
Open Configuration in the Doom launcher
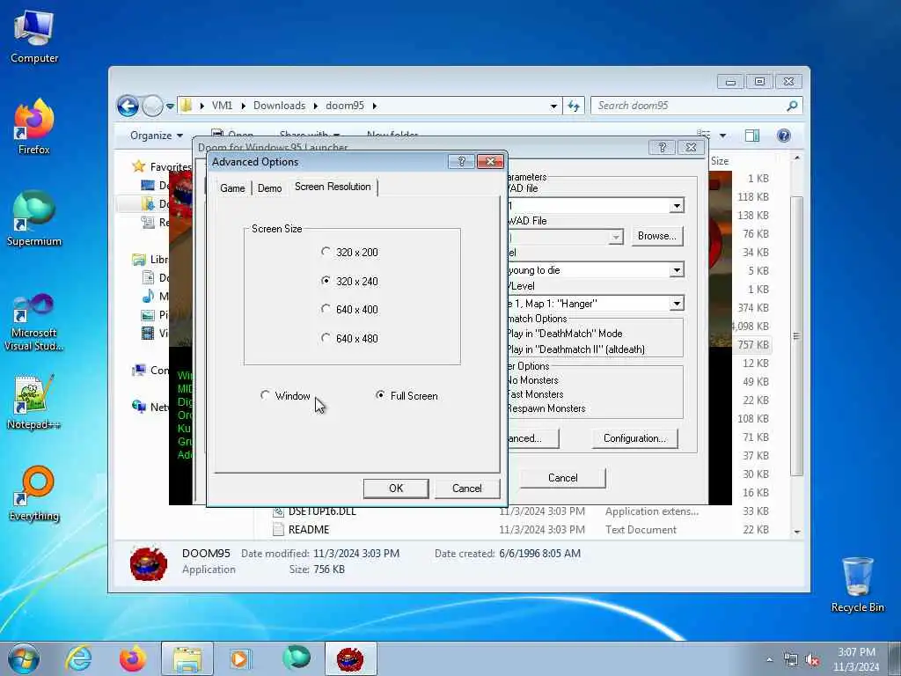634,438
